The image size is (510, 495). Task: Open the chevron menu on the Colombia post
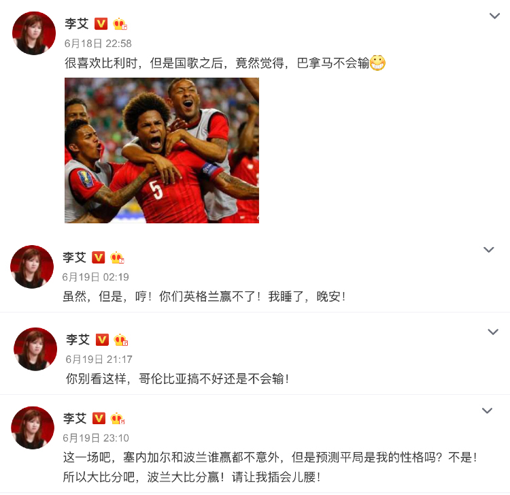[x=493, y=332]
